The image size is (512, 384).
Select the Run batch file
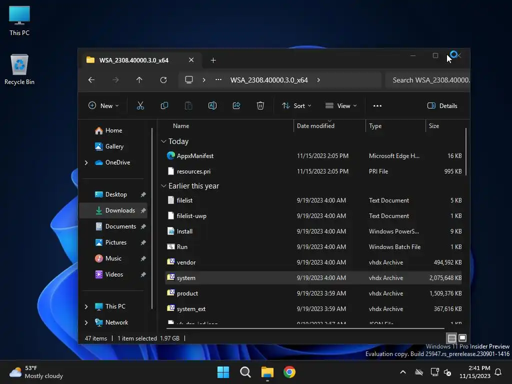313,247
